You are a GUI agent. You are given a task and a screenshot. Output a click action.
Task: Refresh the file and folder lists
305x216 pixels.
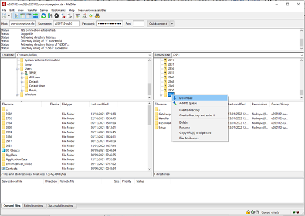43,16
